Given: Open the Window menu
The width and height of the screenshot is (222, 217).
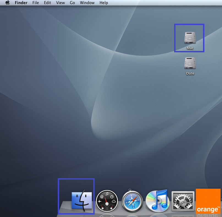Looking at the screenshot, I should point(87,3).
